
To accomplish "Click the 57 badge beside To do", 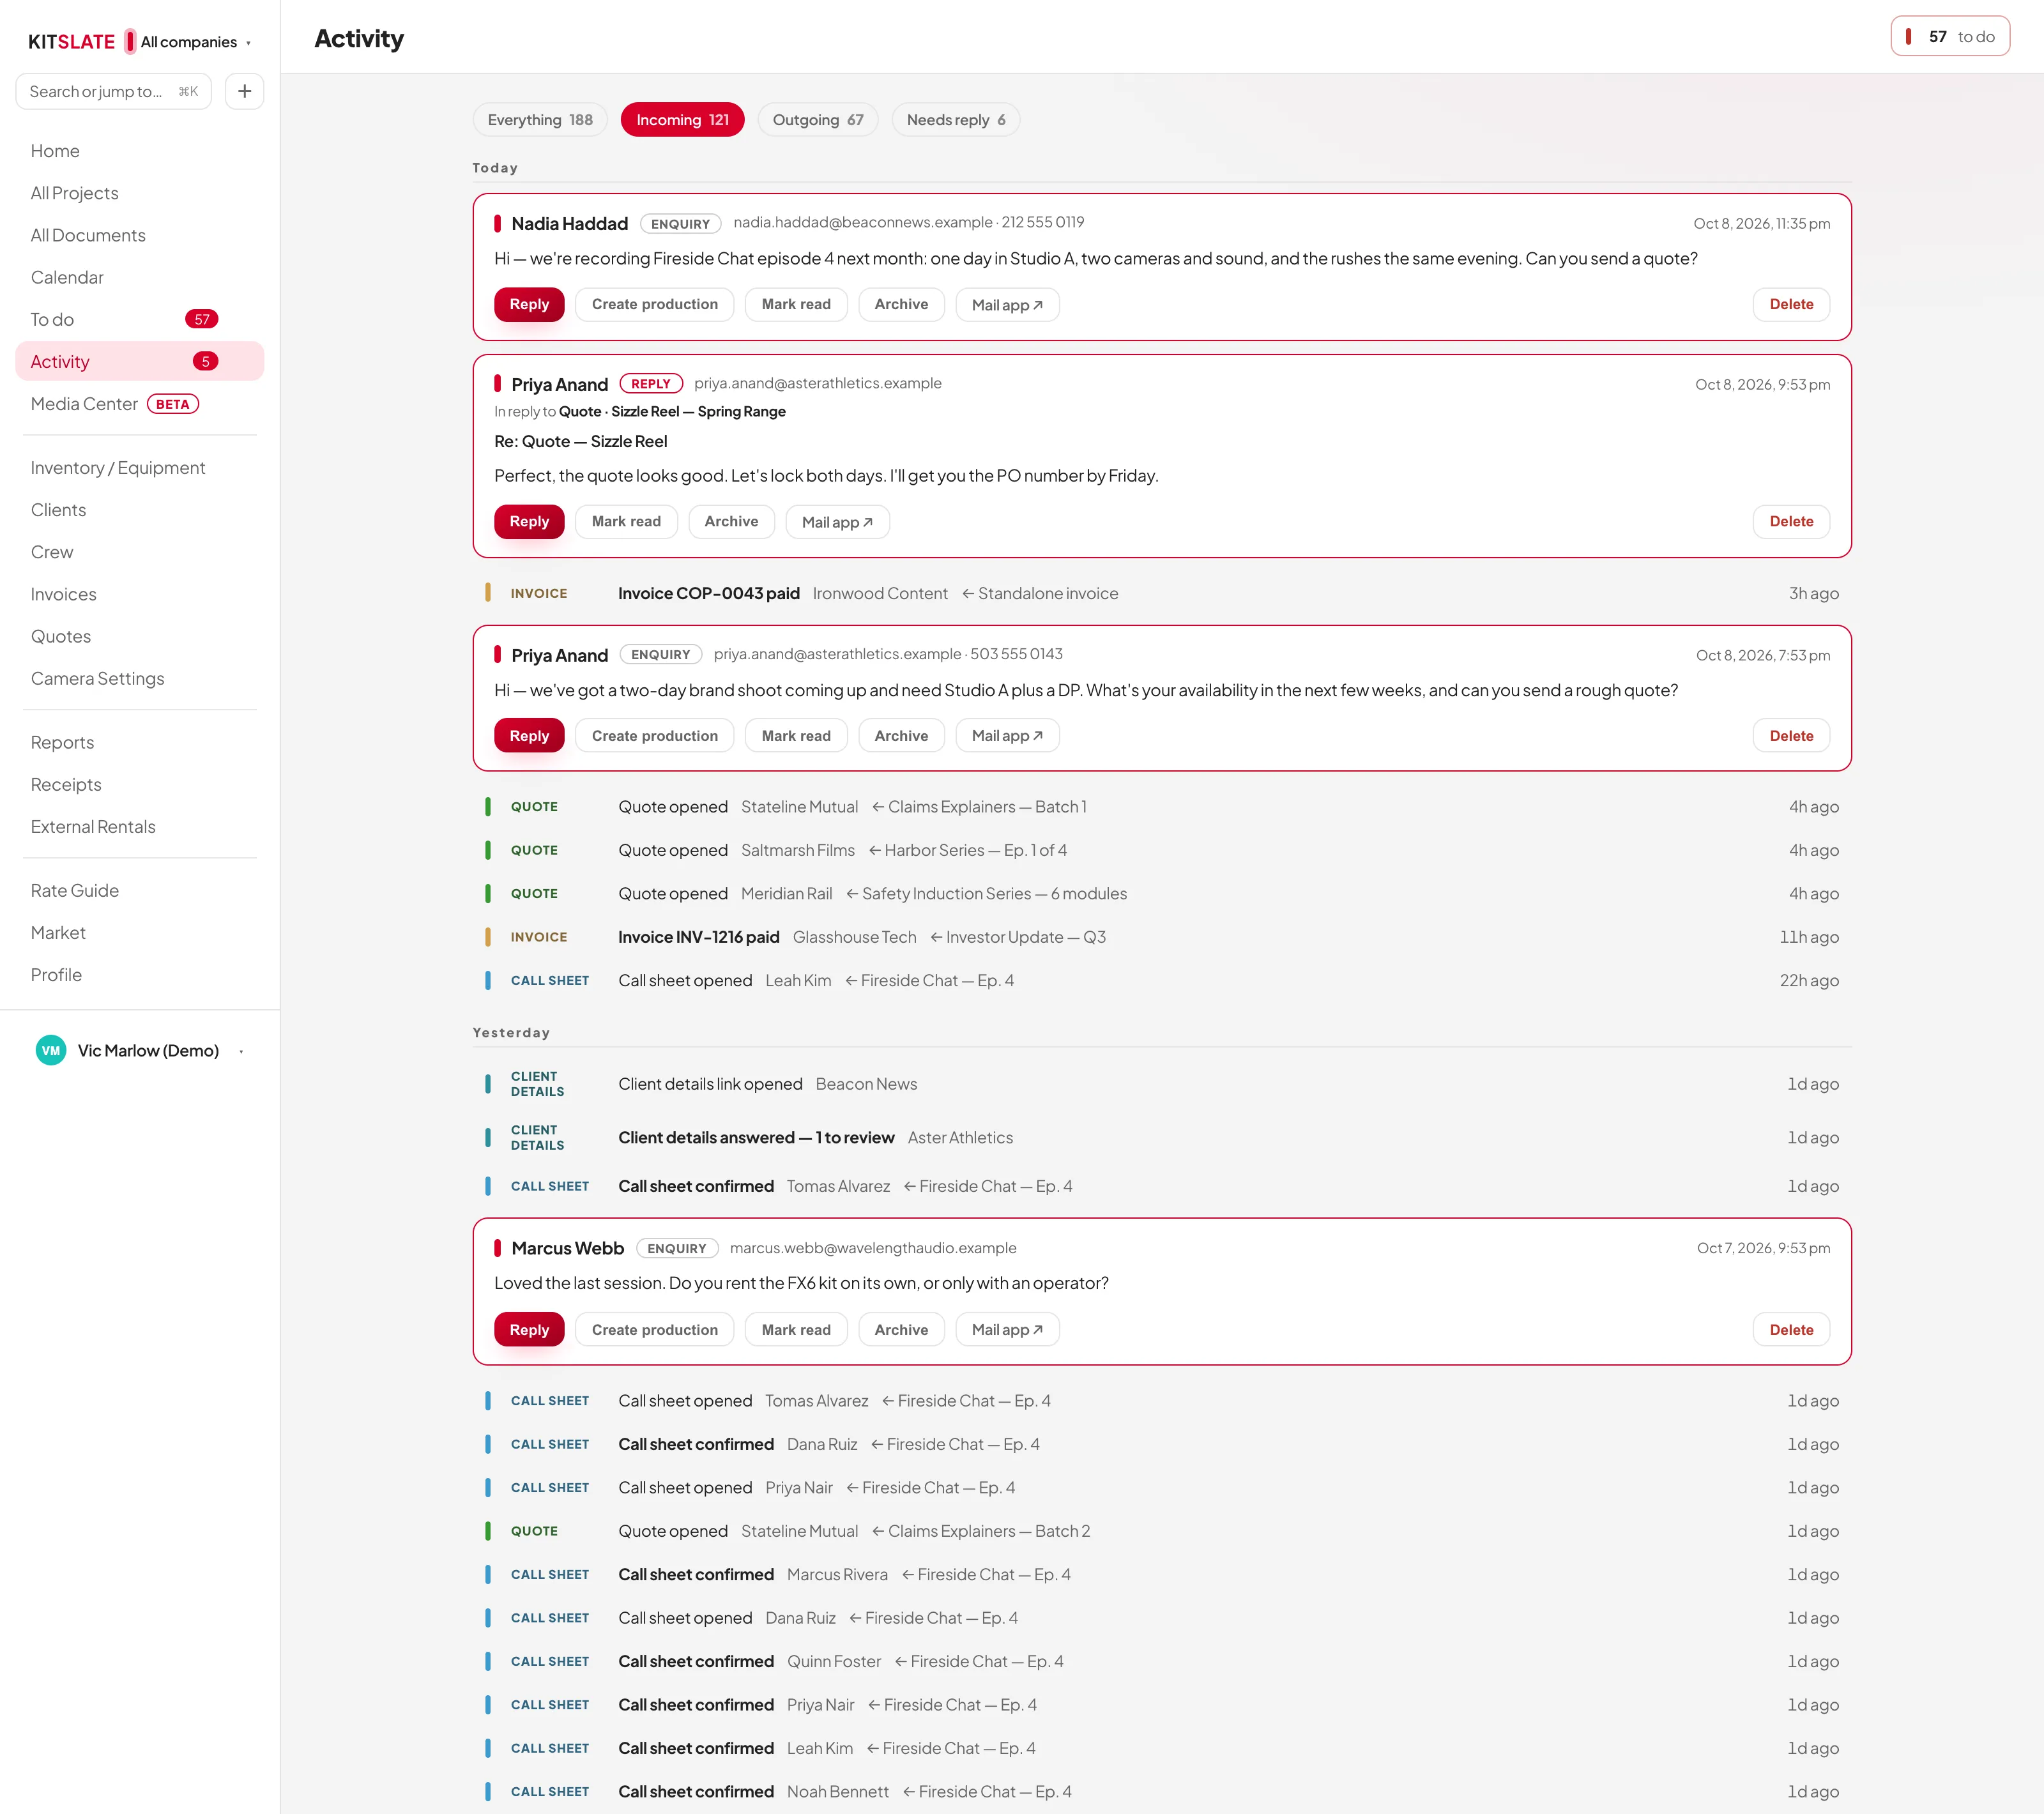I will tap(202, 319).
